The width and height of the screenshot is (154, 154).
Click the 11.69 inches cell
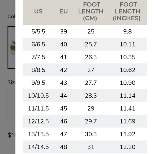coord(127,121)
